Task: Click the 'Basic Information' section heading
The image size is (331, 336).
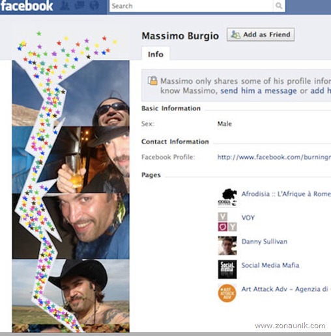Action: pyautogui.click(x=171, y=109)
